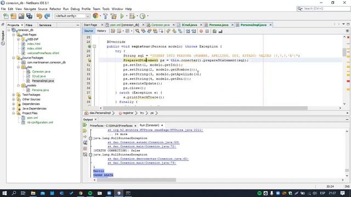Open the dropdown arrow next to Debug Project
This screenshot has height=197, width=351.
pyautogui.click(x=137, y=16)
